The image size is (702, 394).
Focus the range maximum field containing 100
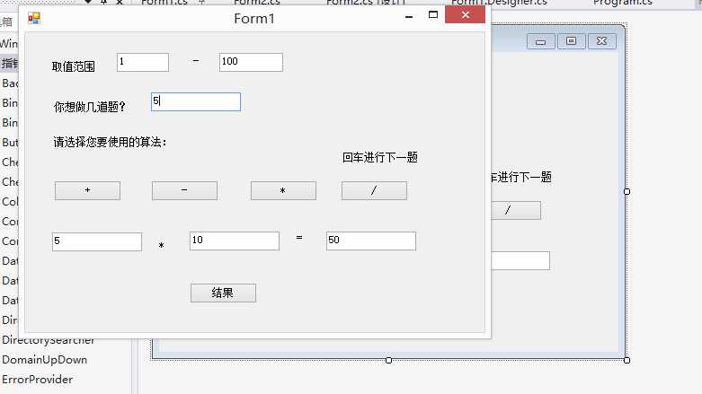251,62
